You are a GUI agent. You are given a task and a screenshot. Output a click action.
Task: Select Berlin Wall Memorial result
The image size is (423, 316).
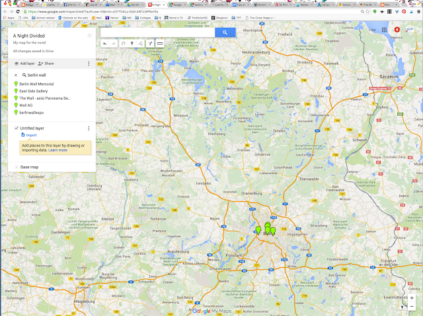coord(34,84)
